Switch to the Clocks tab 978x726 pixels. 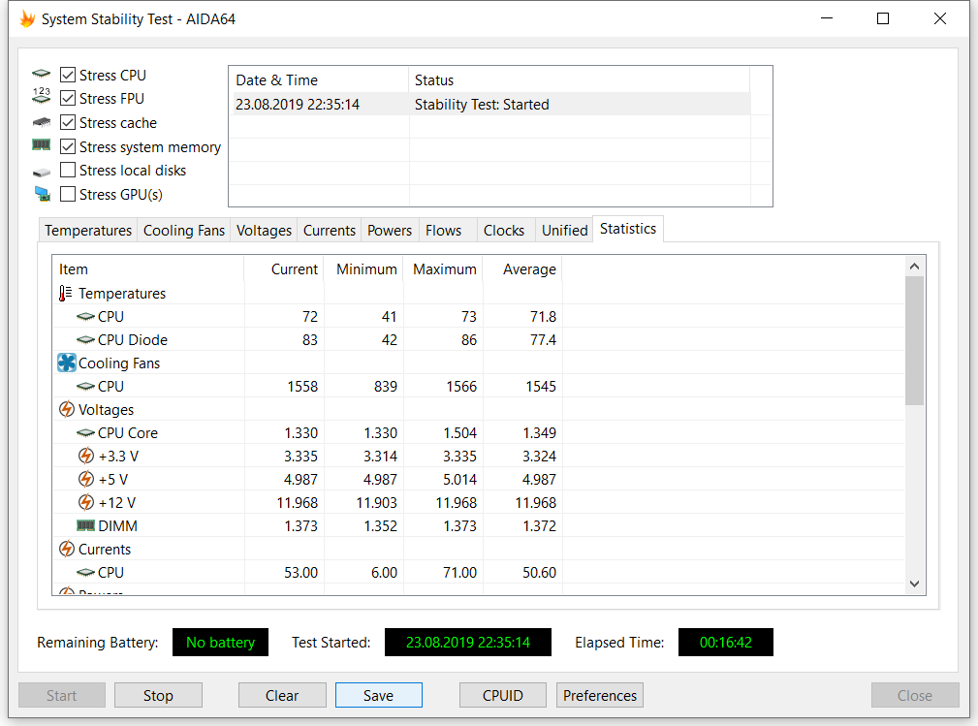(x=504, y=230)
